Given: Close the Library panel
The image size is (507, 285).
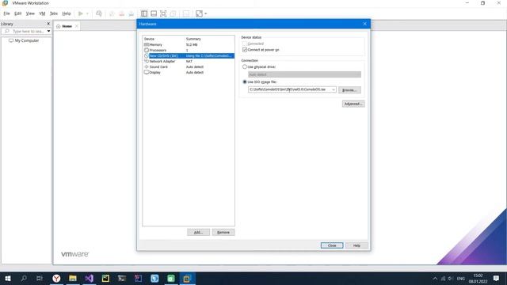Looking at the screenshot, I should [48, 24].
